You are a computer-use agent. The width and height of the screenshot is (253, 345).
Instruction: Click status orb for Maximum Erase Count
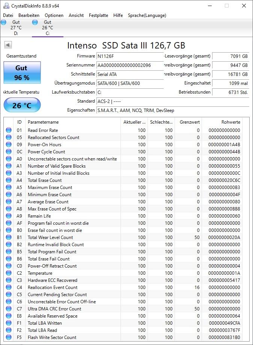pos(9,187)
